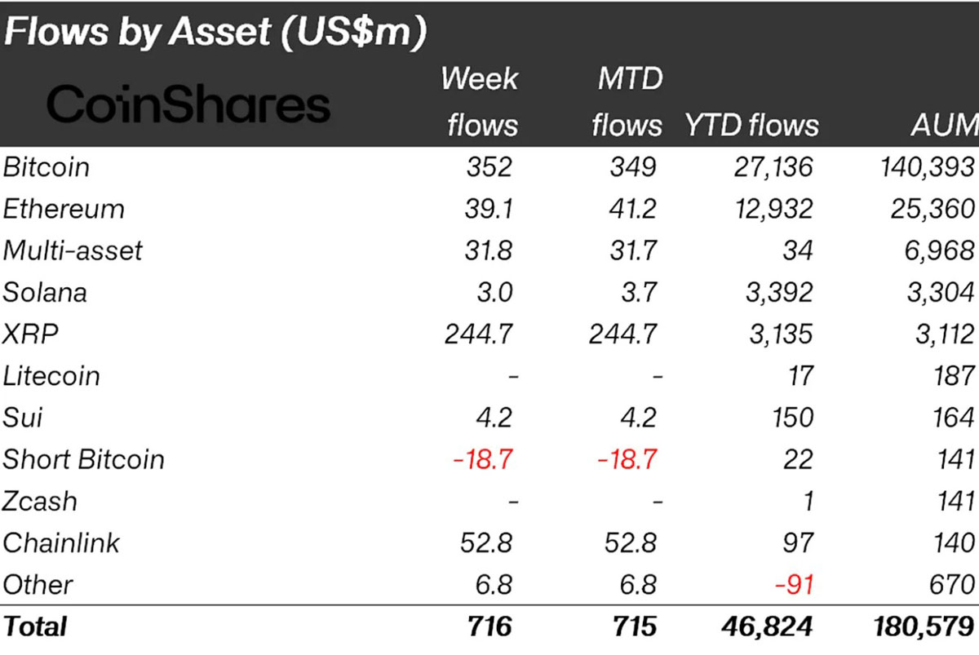Viewport: 979px width, 655px height.
Task: Select the Week flows column header
Action: click(479, 102)
